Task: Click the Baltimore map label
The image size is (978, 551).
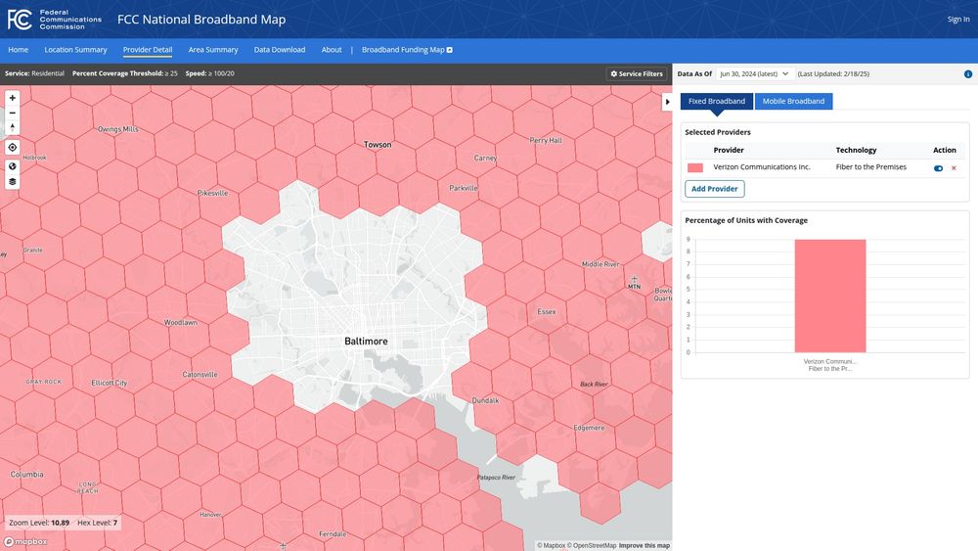Action: tap(366, 342)
